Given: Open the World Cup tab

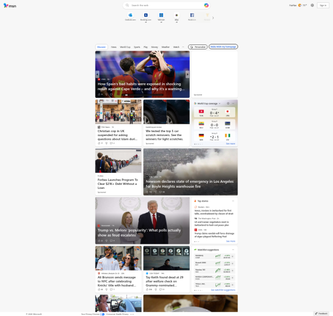Looking at the screenshot, I should [x=125, y=47].
